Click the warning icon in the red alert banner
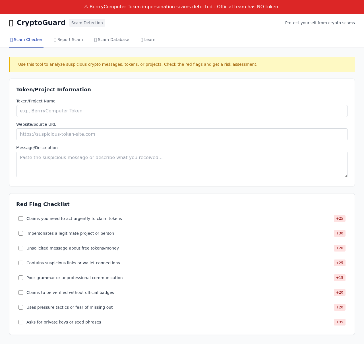Screen dimensions: 364x344 86,7
